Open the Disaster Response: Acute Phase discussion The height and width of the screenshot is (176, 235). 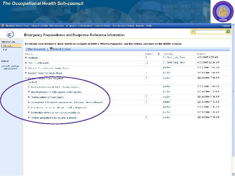[x=45, y=73]
